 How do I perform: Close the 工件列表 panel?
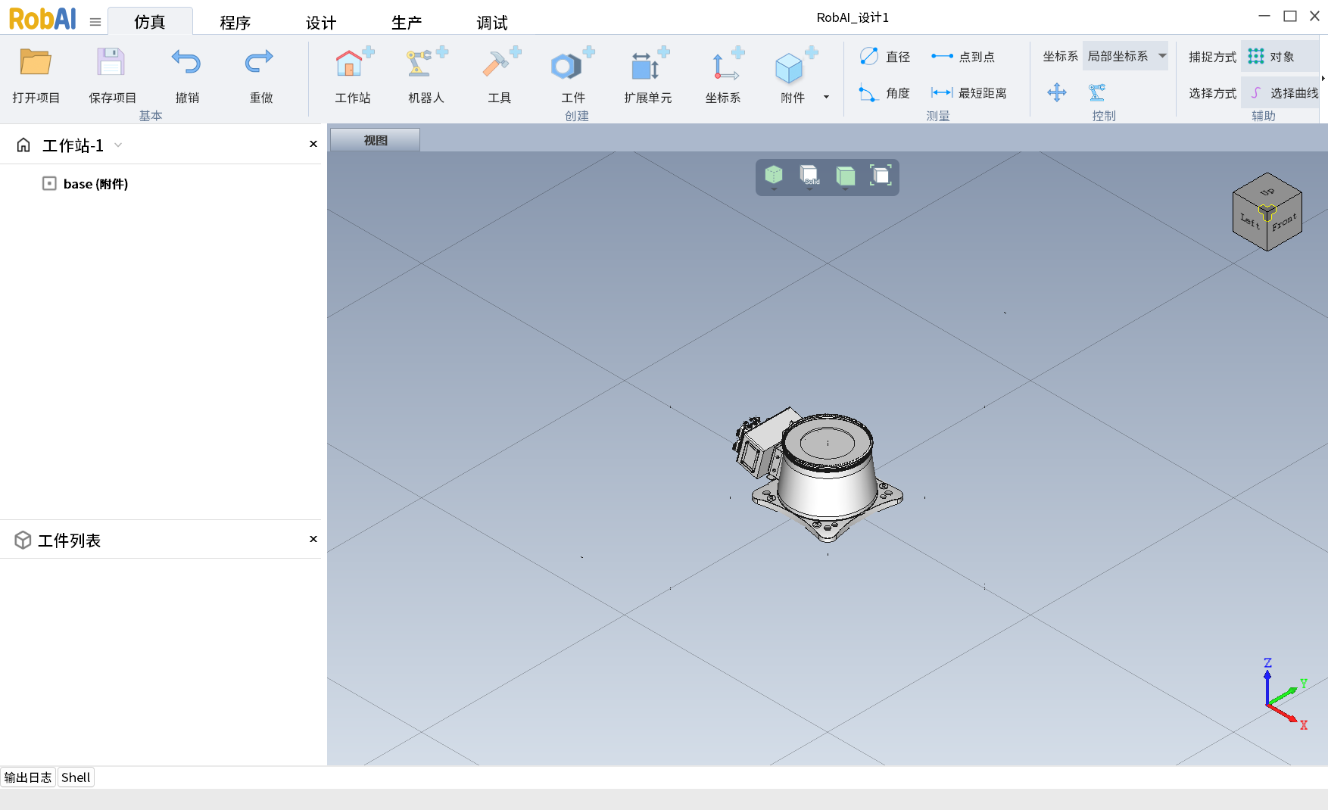tap(313, 539)
